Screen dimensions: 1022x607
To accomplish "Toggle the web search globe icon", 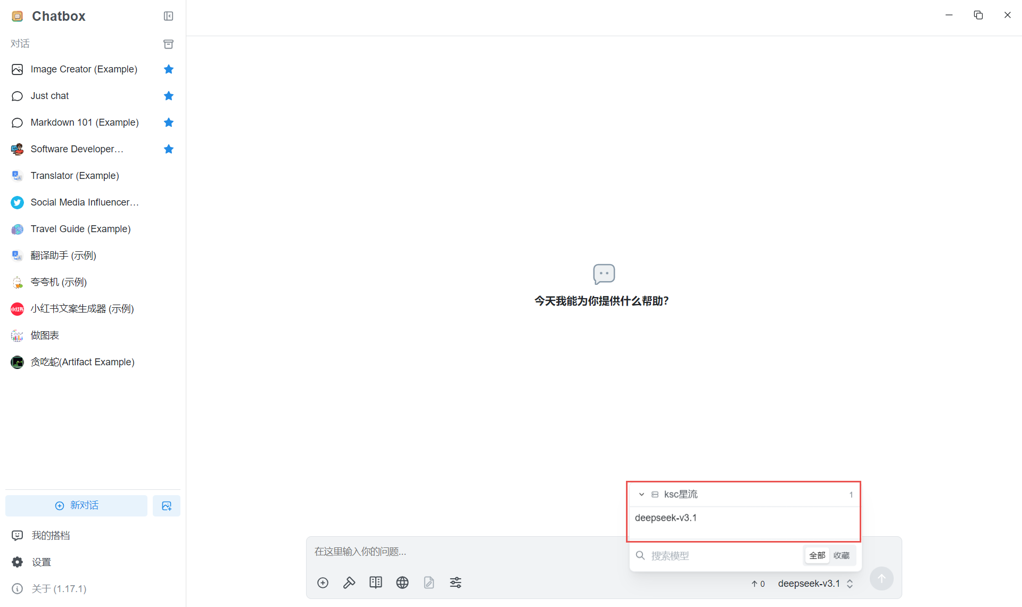I will point(402,583).
